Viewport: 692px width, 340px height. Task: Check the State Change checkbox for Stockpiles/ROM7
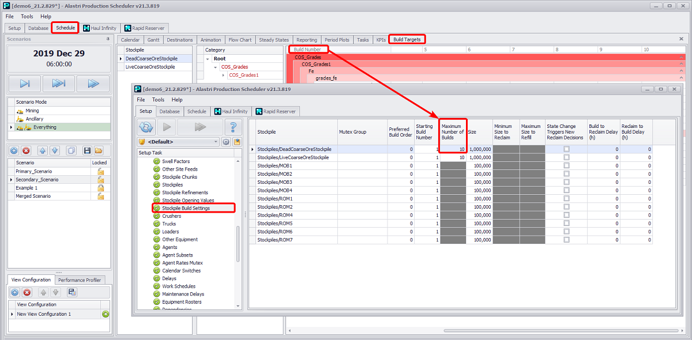coord(566,240)
